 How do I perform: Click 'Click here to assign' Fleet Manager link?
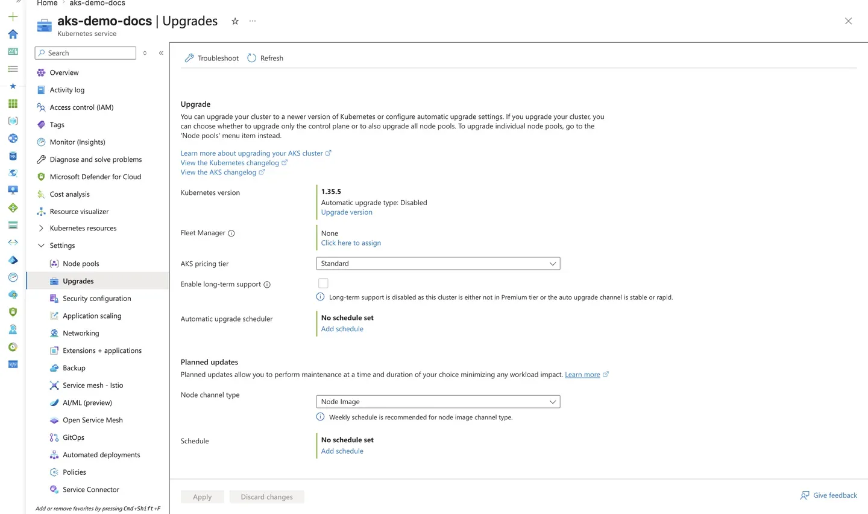351,243
